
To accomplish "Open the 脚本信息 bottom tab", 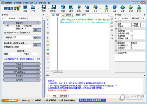I will (x=63, y=96).
